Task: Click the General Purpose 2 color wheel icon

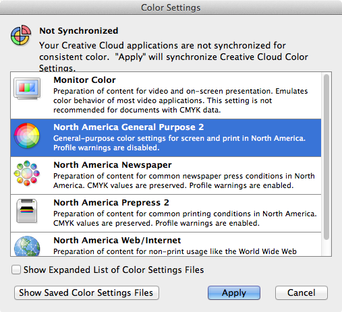Action: (x=27, y=135)
